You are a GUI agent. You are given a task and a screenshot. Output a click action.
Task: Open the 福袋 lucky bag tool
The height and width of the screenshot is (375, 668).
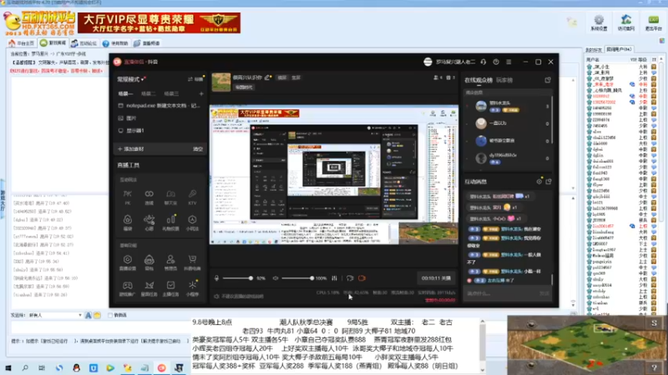click(x=128, y=222)
